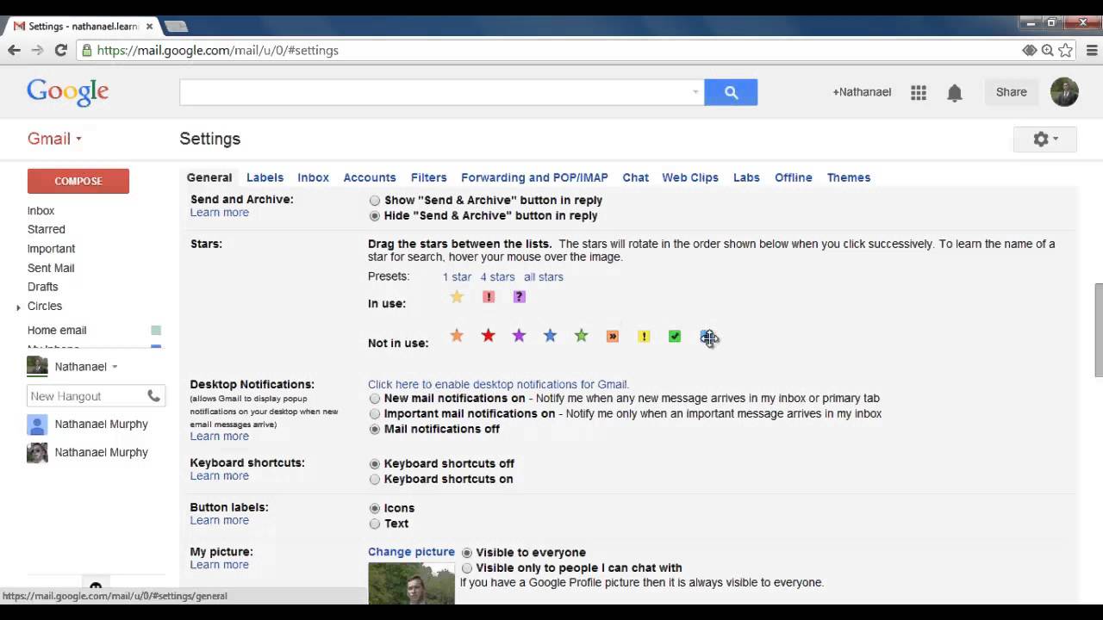Open the Google apps grid
Screen dimensions: 1103x620
[x=919, y=92]
